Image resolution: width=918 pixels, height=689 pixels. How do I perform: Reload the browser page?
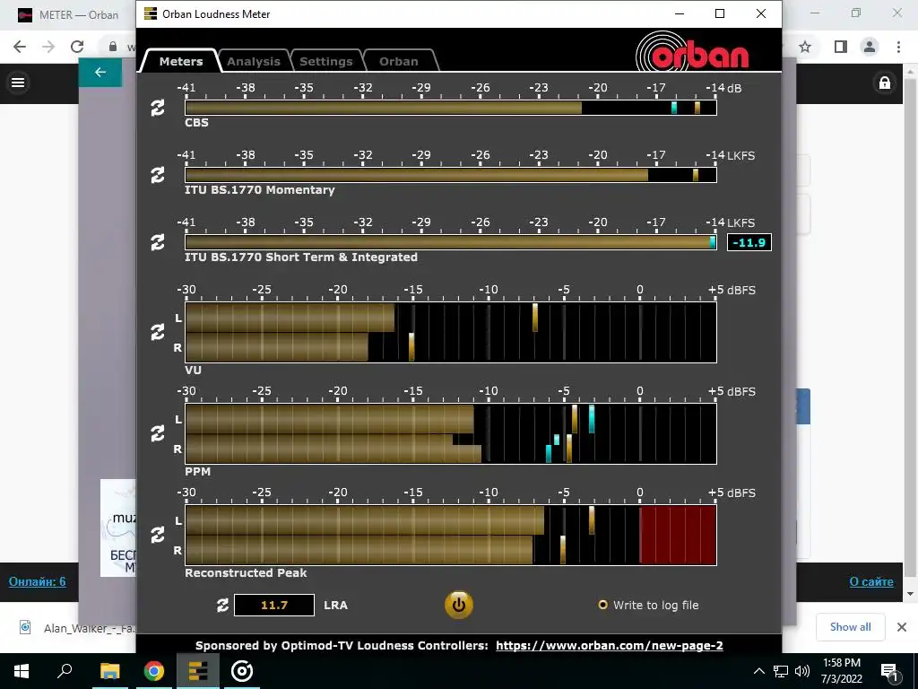pyautogui.click(x=77, y=47)
